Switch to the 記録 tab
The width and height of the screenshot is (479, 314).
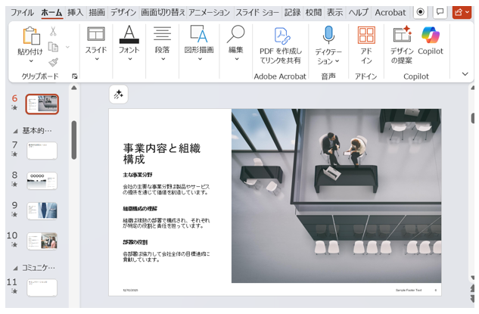(292, 13)
